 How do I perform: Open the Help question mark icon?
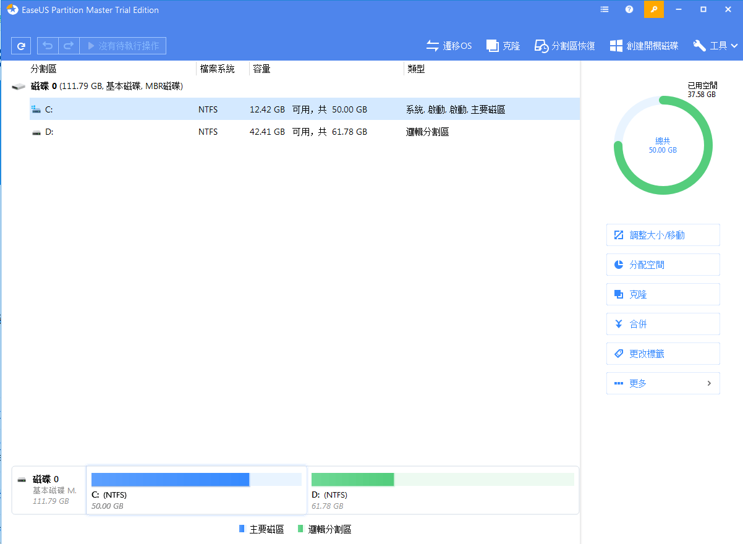pyautogui.click(x=629, y=9)
